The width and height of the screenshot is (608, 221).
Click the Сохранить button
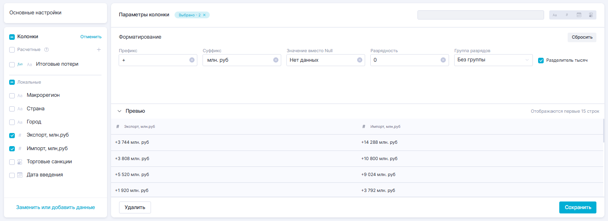577,207
